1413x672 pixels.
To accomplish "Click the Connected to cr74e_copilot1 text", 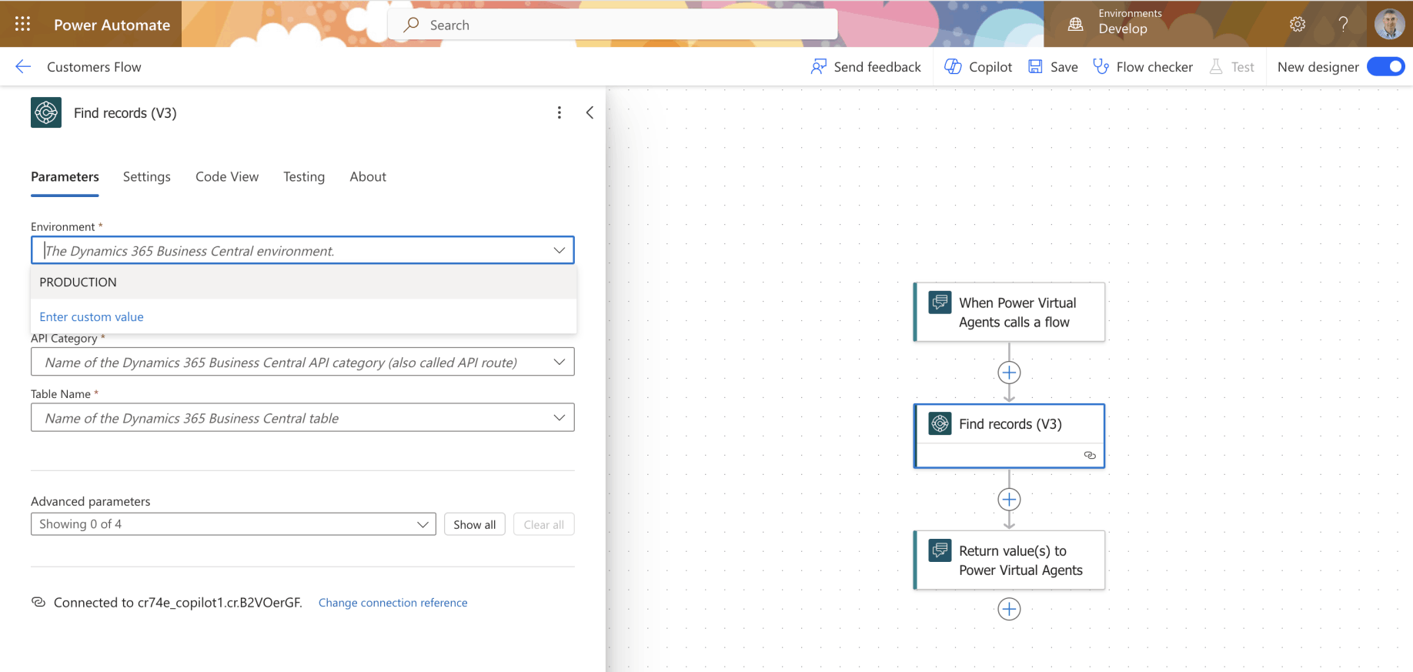I will tap(178, 603).
